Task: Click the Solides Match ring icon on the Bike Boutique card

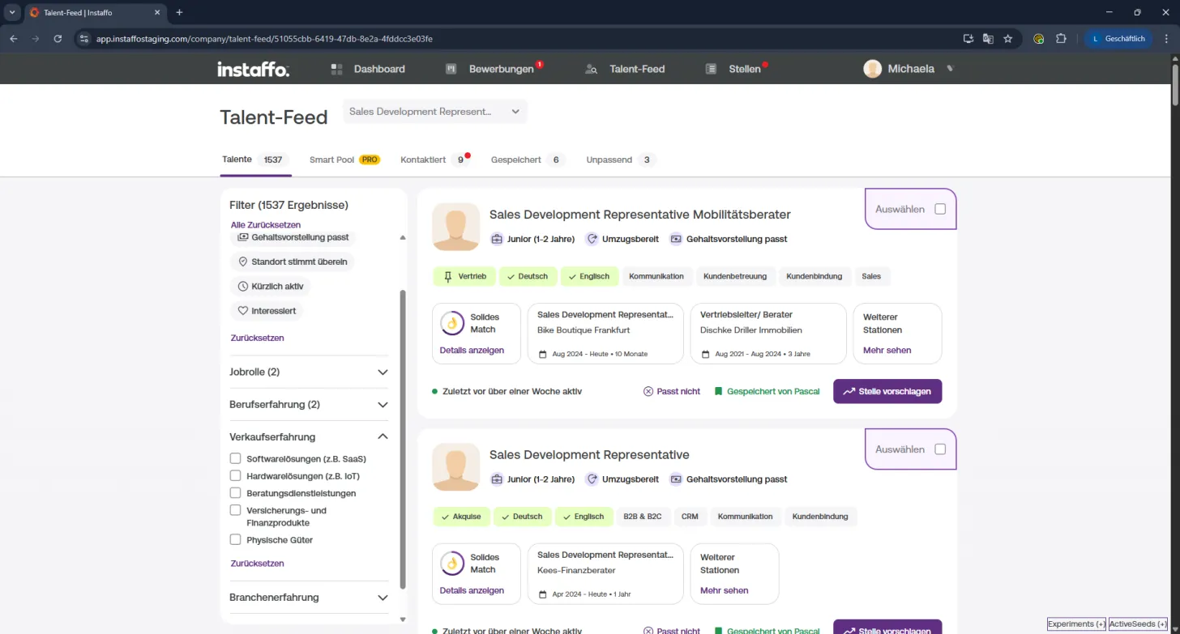Action: click(451, 323)
